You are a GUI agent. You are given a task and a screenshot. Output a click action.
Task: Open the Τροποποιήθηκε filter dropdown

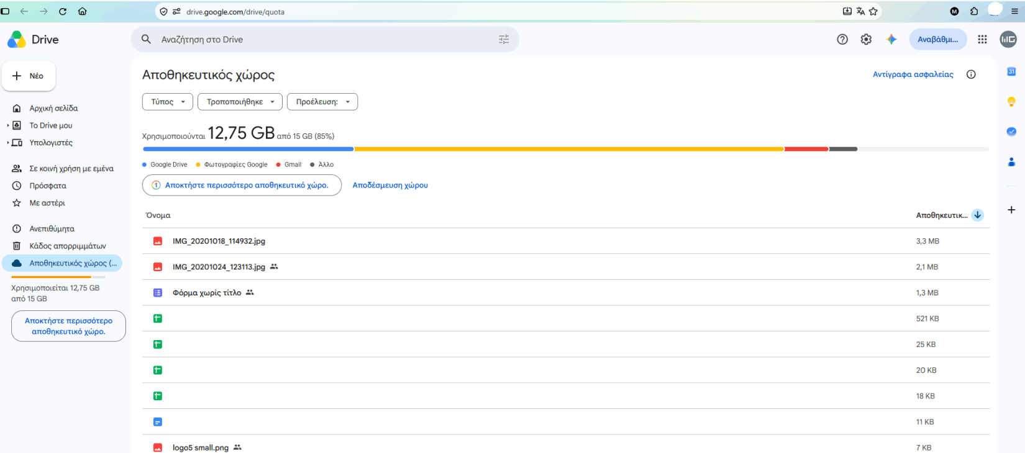pyautogui.click(x=240, y=102)
